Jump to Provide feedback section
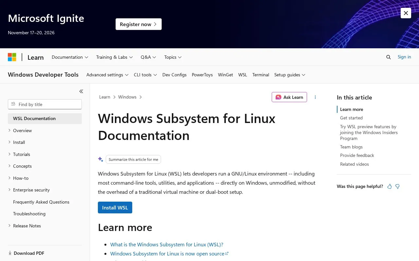 357,155
